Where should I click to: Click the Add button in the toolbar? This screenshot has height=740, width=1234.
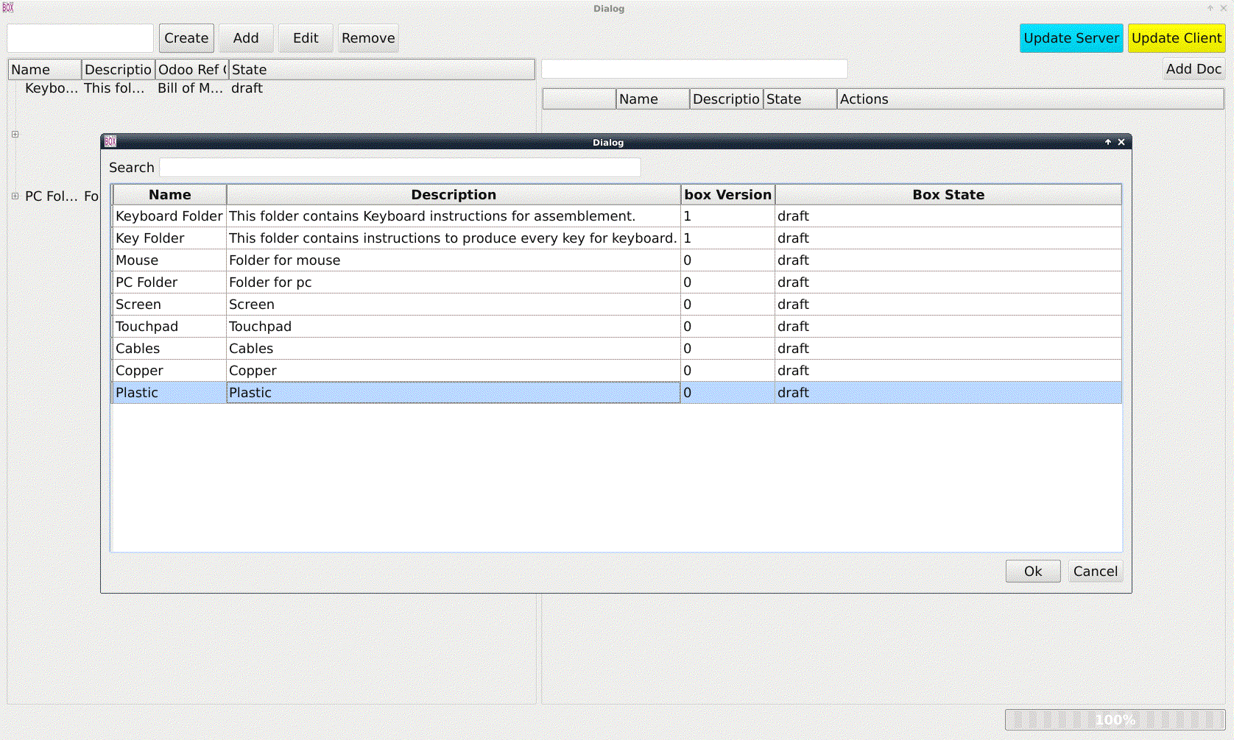[x=246, y=38]
